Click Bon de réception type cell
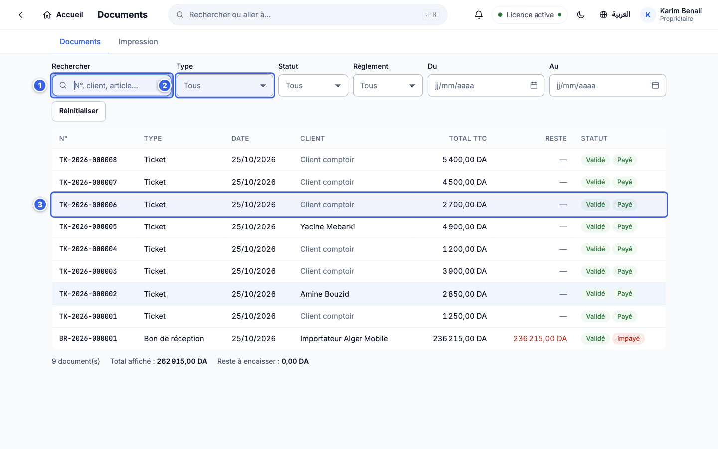This screenshot has height=449, width=718. click(174, 339)
